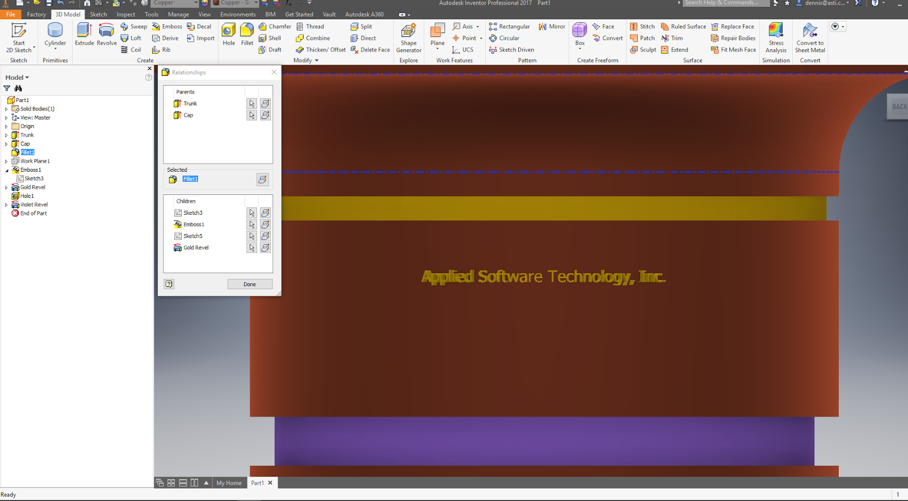Open the Manage ribbon tab

[178, 14]
